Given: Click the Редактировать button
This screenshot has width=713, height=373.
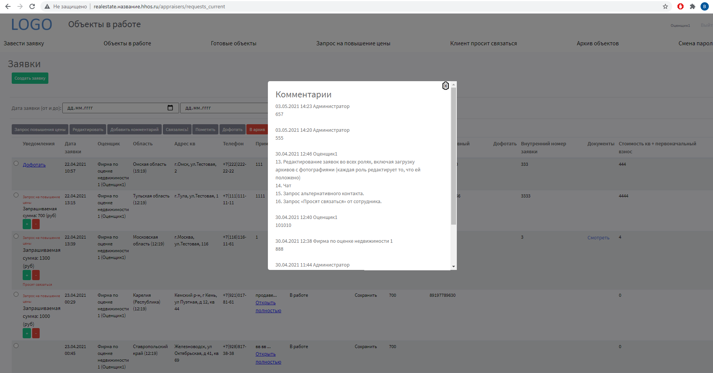Looking at the screenshot, I should 88,129.
